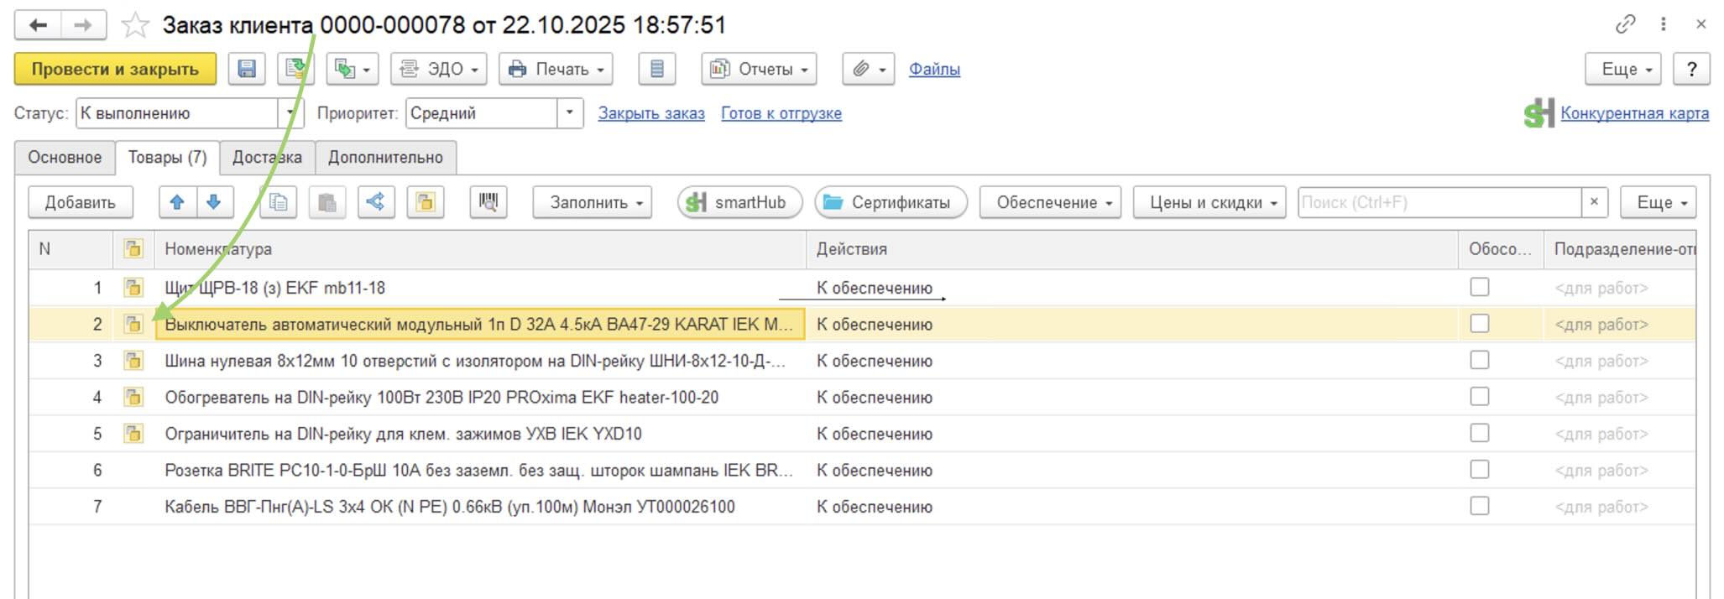Expand the Приоритет dropdown arrow
This screenshot has width=1724, height=599.
570,113
